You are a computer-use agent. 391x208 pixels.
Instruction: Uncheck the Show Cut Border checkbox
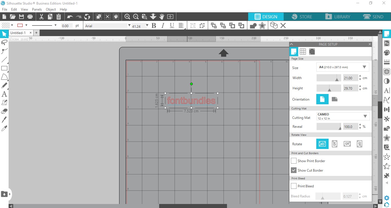click(294, 170)
